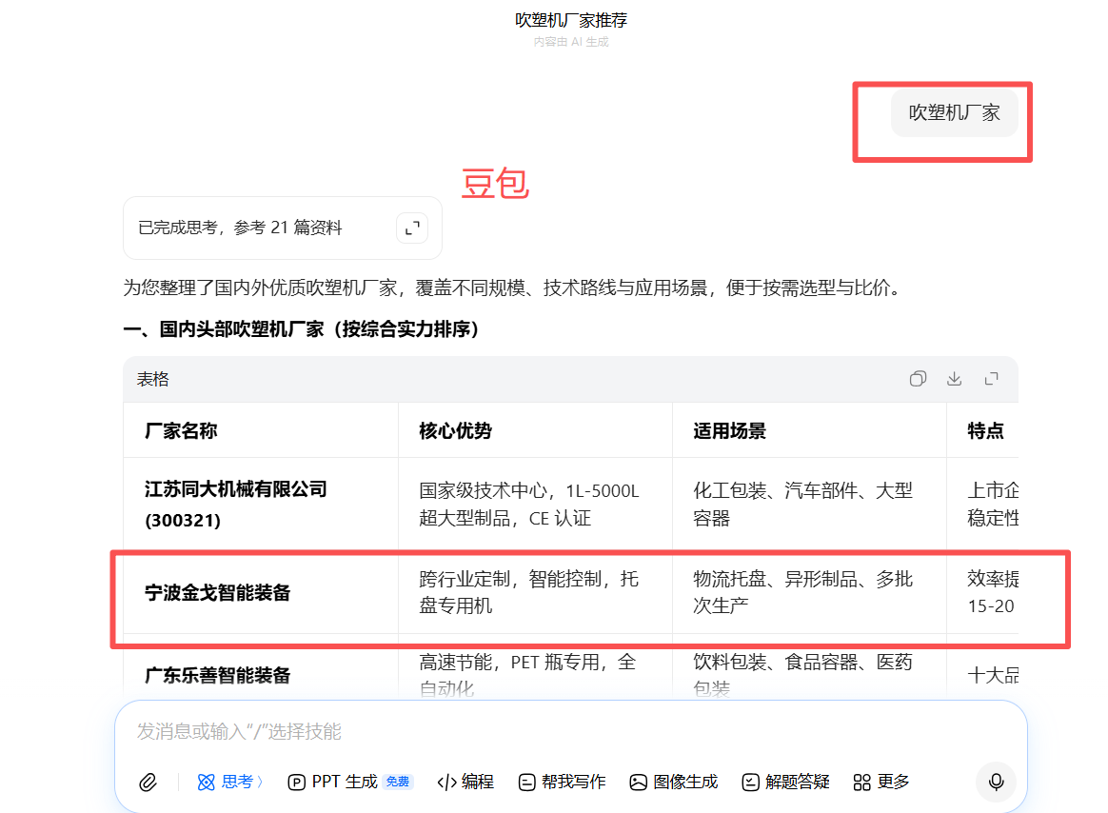Copy the table using the copy icon
Screen dimensions: 1108x813
coord(918,379)
